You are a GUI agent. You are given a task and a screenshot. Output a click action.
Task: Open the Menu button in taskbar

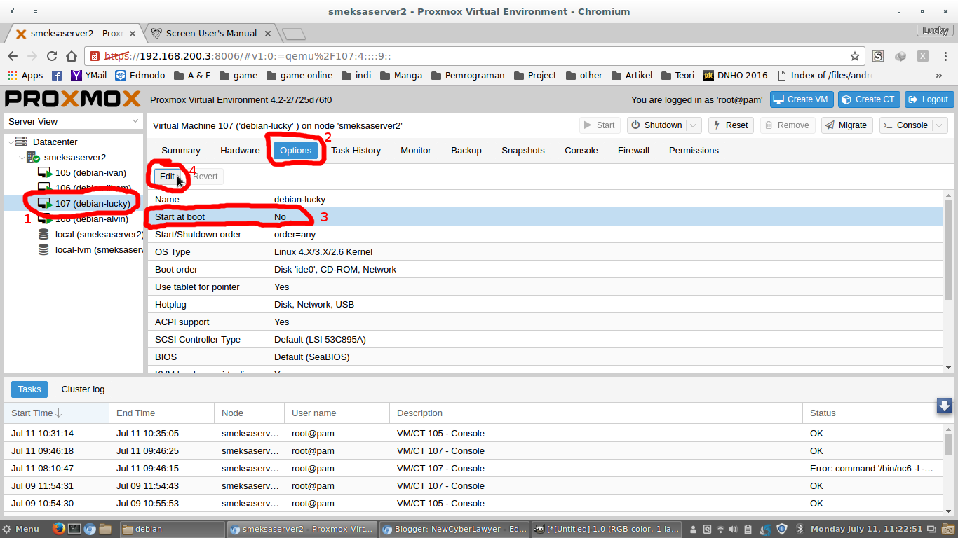(x=21, y=529)
